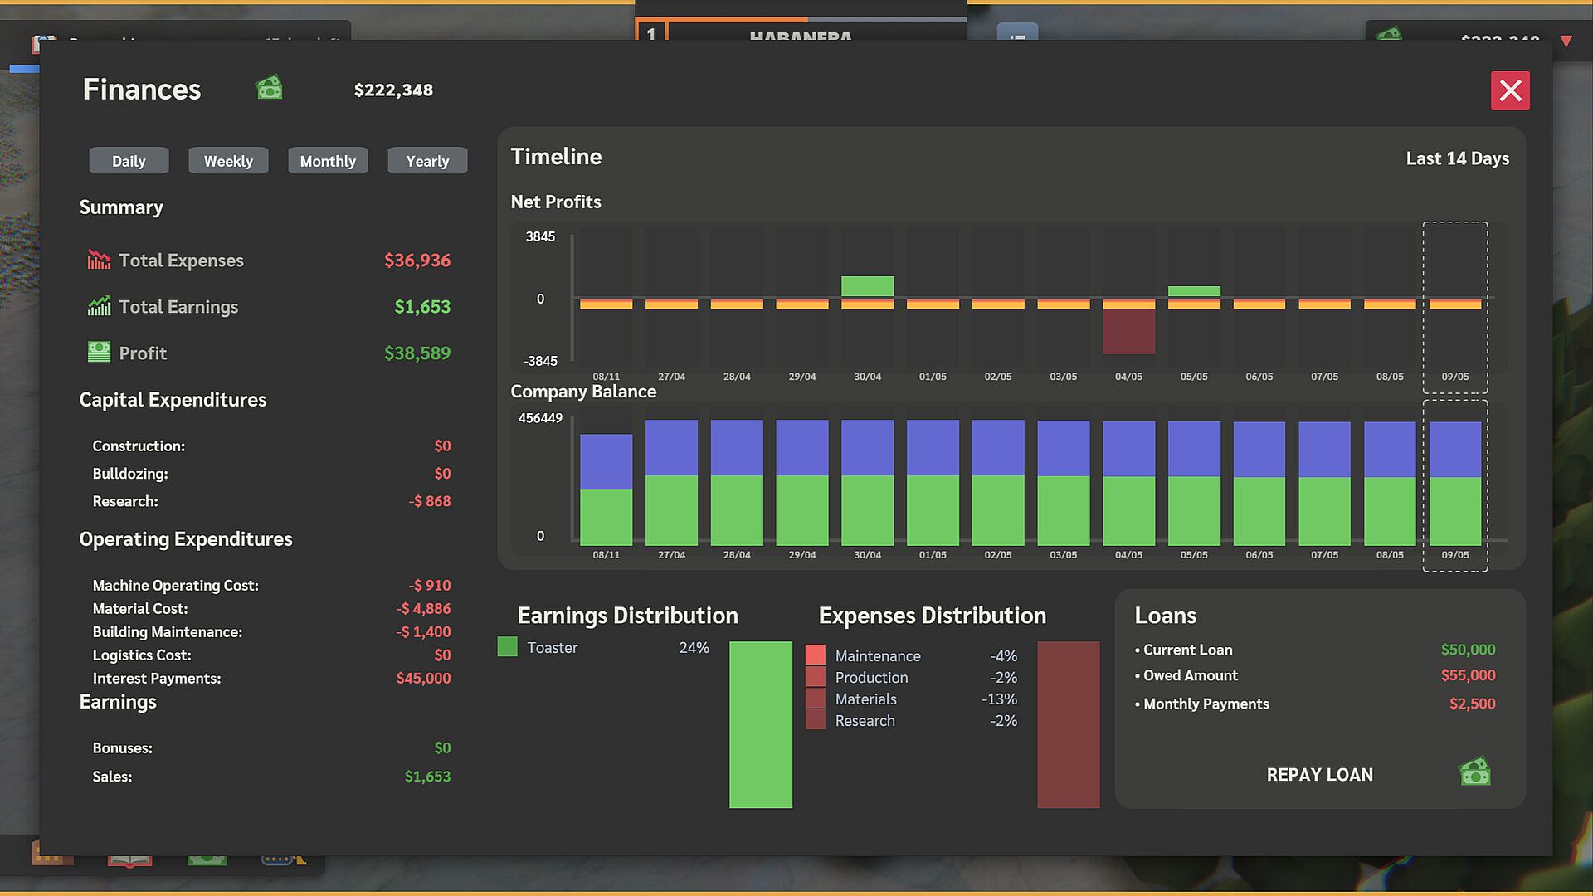Viewport: 1593px width, 896px height.
Task: Click the REPAY LOAN button
Action: pos(1319,774)
